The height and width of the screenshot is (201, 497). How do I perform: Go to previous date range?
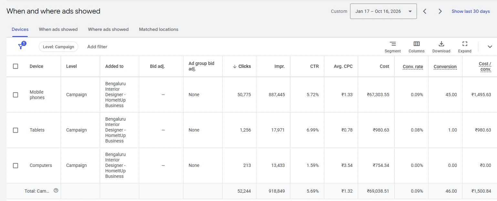click(x=425, y=11)
